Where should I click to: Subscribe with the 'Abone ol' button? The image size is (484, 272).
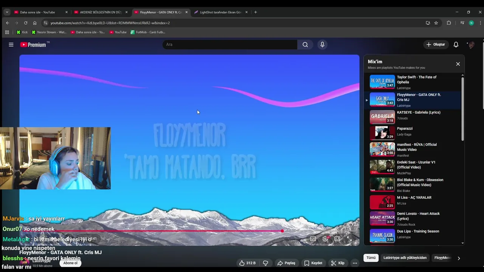(x=70, y=263)
